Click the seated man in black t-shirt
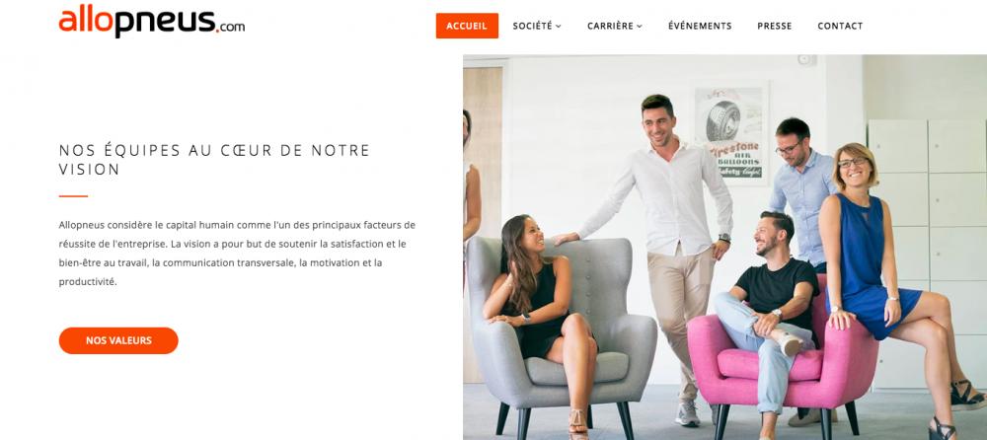Viewport: 987px width, 440px height. tap(768, 315)
